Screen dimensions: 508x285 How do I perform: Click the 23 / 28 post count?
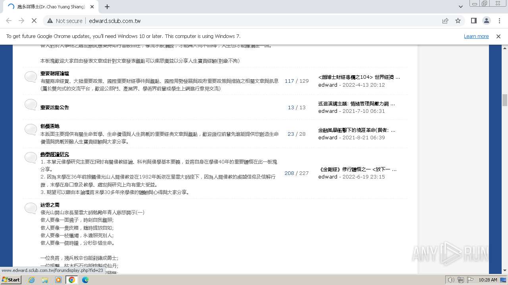tap(296, 134)
